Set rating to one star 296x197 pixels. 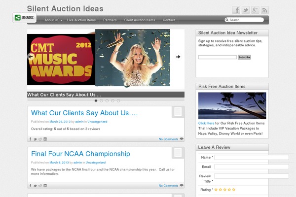tap(216, 190)
